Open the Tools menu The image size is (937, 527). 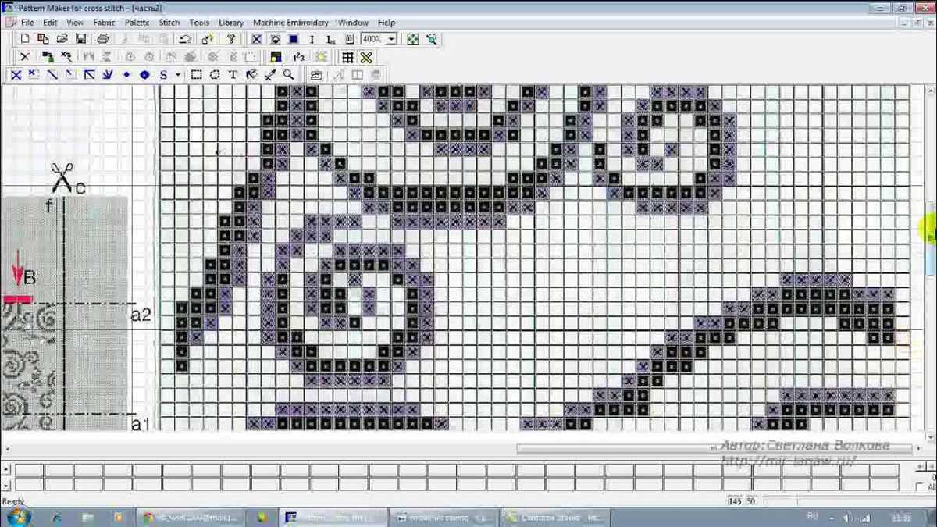(199, 23)
